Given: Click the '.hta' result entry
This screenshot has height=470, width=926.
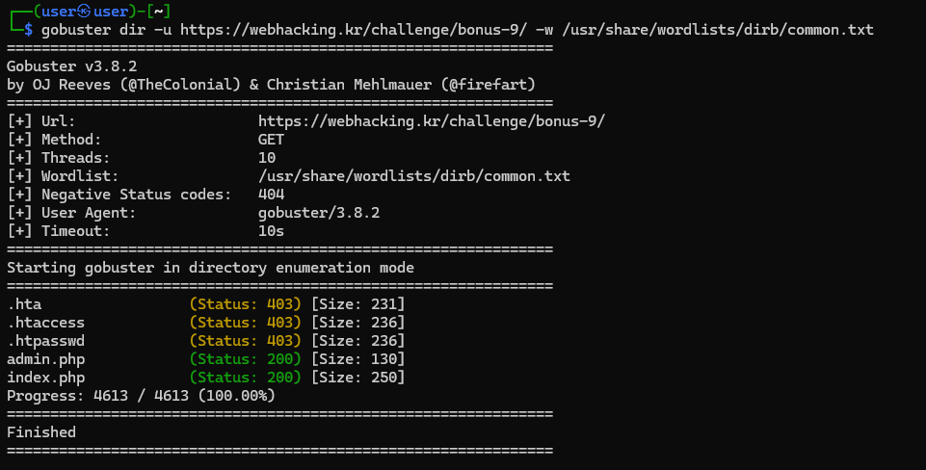Looking at the screenshot, I should click(24, 304).
